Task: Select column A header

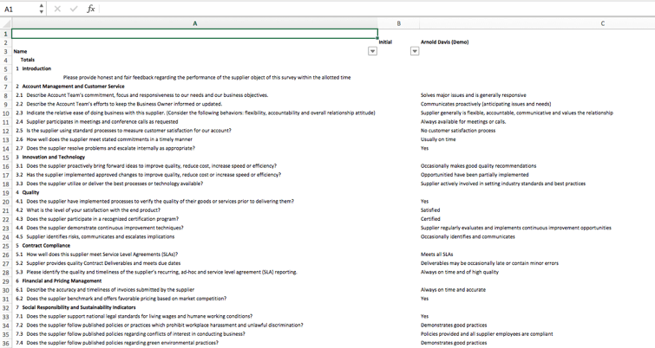Action: 194,23
